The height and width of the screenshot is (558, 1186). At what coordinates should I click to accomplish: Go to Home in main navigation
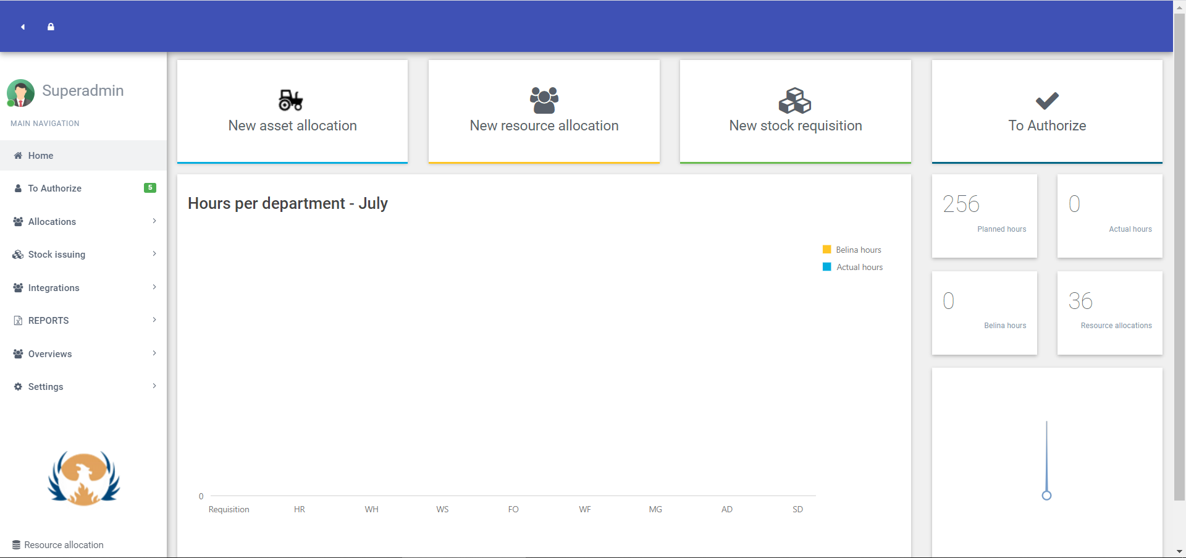point(83,156)
